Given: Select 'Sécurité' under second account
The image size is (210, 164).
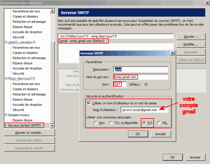Looking at the screenshot, I should point(18,73).
